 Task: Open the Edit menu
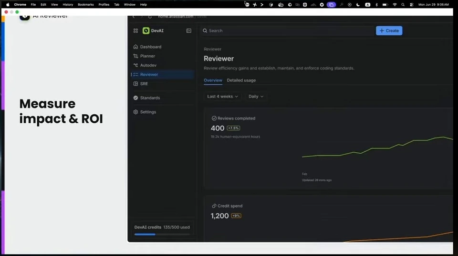tap(43, 5)
